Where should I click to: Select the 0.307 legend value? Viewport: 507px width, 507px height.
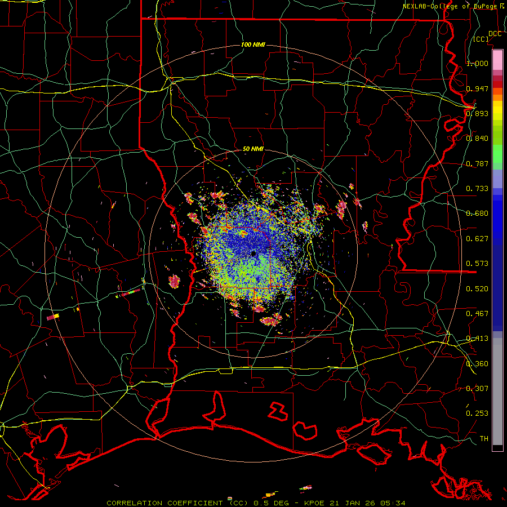point(477,388)
